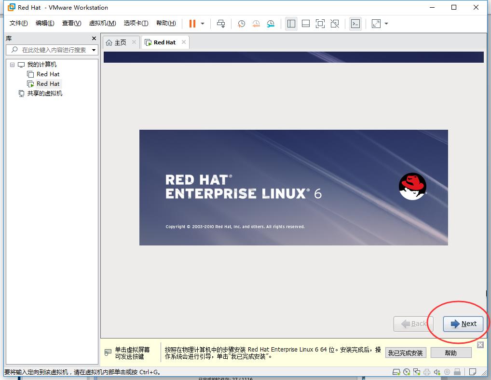Toggle the library sidebar view icon
Image resolution: width=491 pixels, height=380 pixels.
[x=291, y=24]
